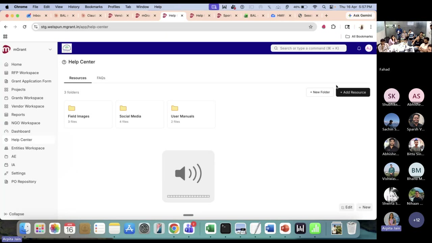Click the Add Resource button
Screen dimensions: 432x243
point(353,92)
